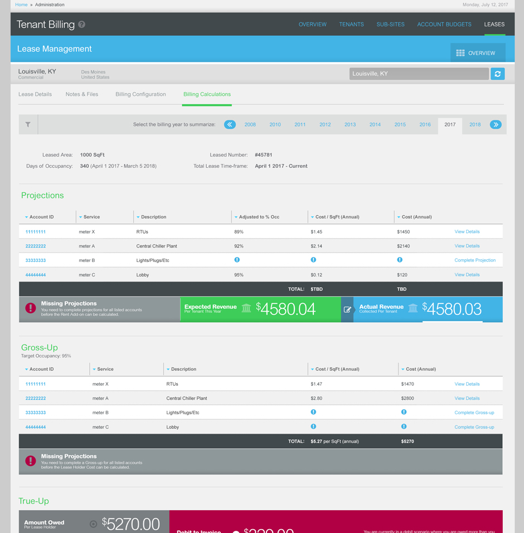Viewport: 524px width, 533px height.
Task: Click Gross-Up 33333333 Cost/SqFt info icon
Action: 313,412
